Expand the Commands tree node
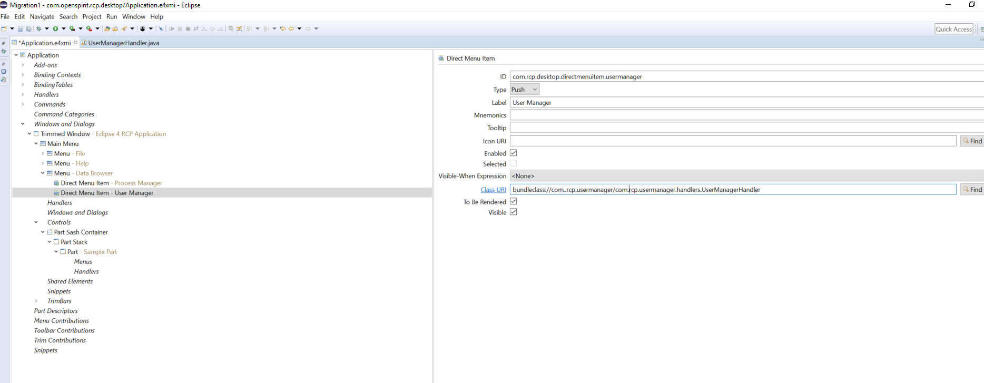The height and width of the screenshot is (383, 984). 23,104
